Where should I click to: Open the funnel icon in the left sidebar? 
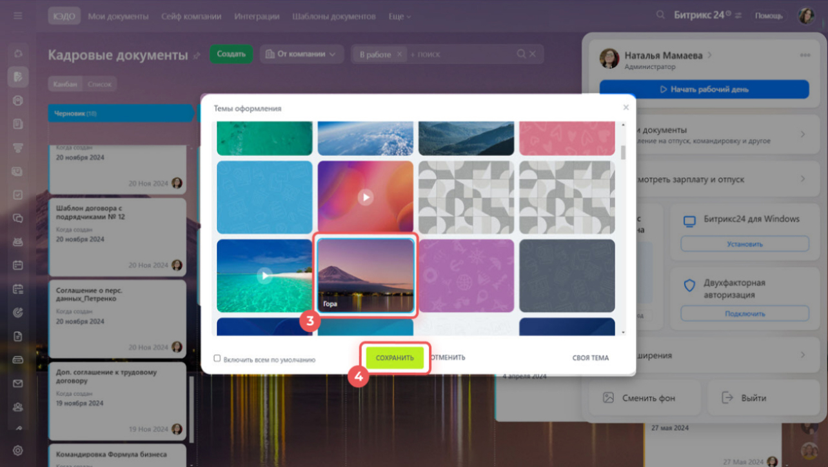click(x=18, y=148)
